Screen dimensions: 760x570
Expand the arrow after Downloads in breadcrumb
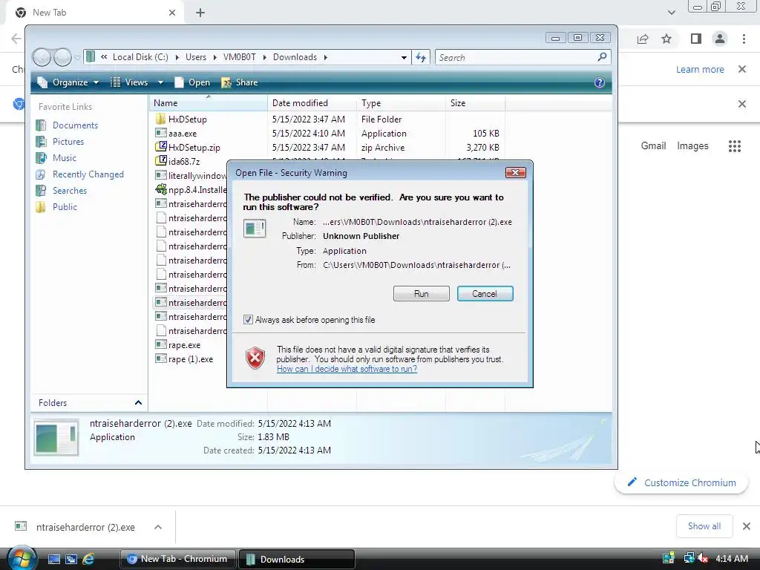pyautogui.click(x=326, y=57)
